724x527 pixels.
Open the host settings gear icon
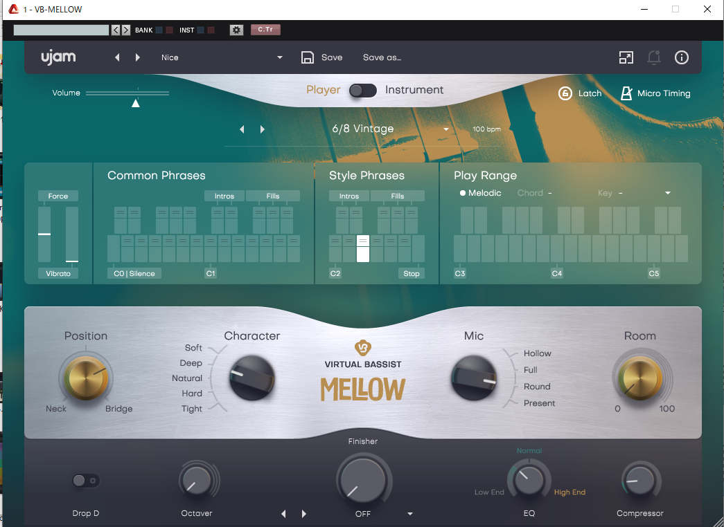click(x=236, y=30)
